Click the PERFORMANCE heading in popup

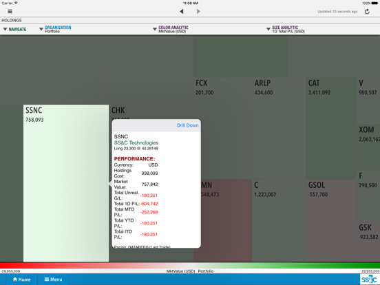tap(134, 159)
